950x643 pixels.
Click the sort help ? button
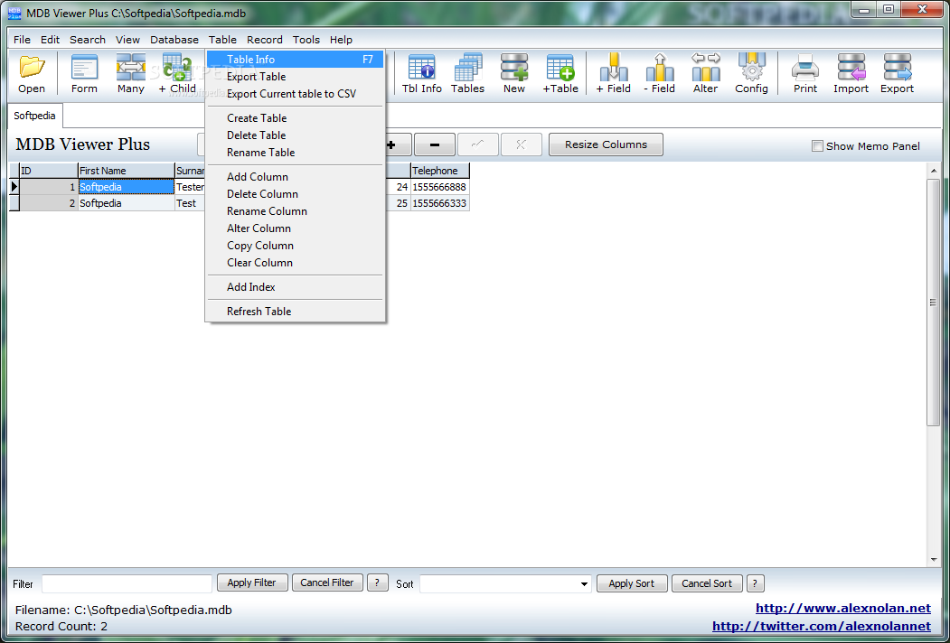(755, 583)
